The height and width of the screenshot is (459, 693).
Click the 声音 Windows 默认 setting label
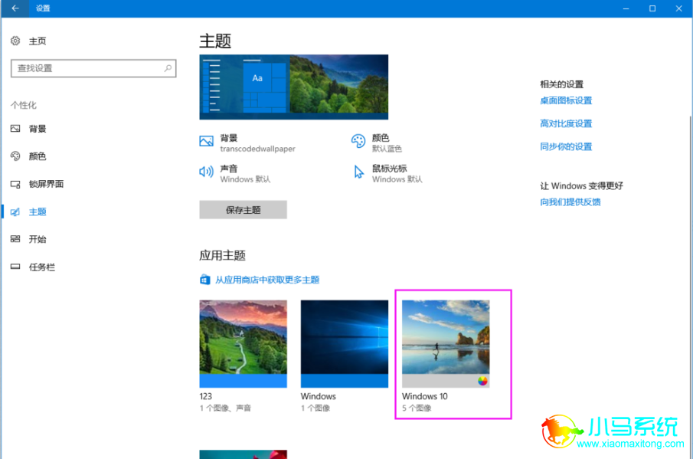click(x=245, y=173)
